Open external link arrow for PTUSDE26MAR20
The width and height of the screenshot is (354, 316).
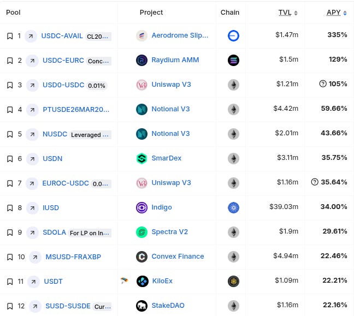pos(32,110)
